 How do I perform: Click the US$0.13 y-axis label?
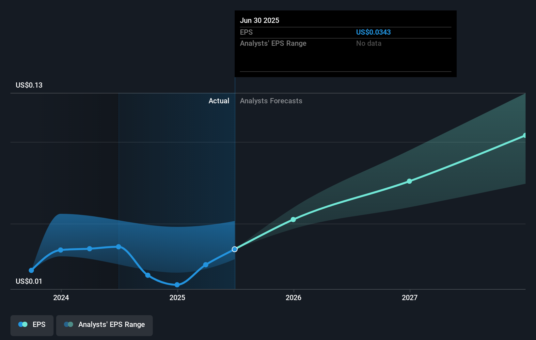tap(29, 85)
